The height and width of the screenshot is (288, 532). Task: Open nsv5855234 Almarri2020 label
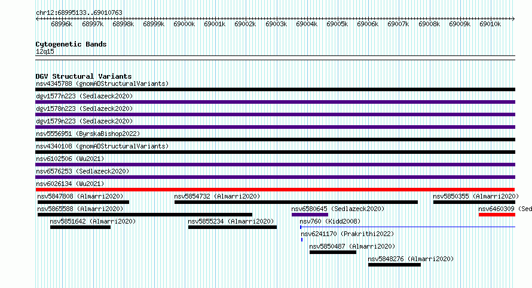[231, 221]
